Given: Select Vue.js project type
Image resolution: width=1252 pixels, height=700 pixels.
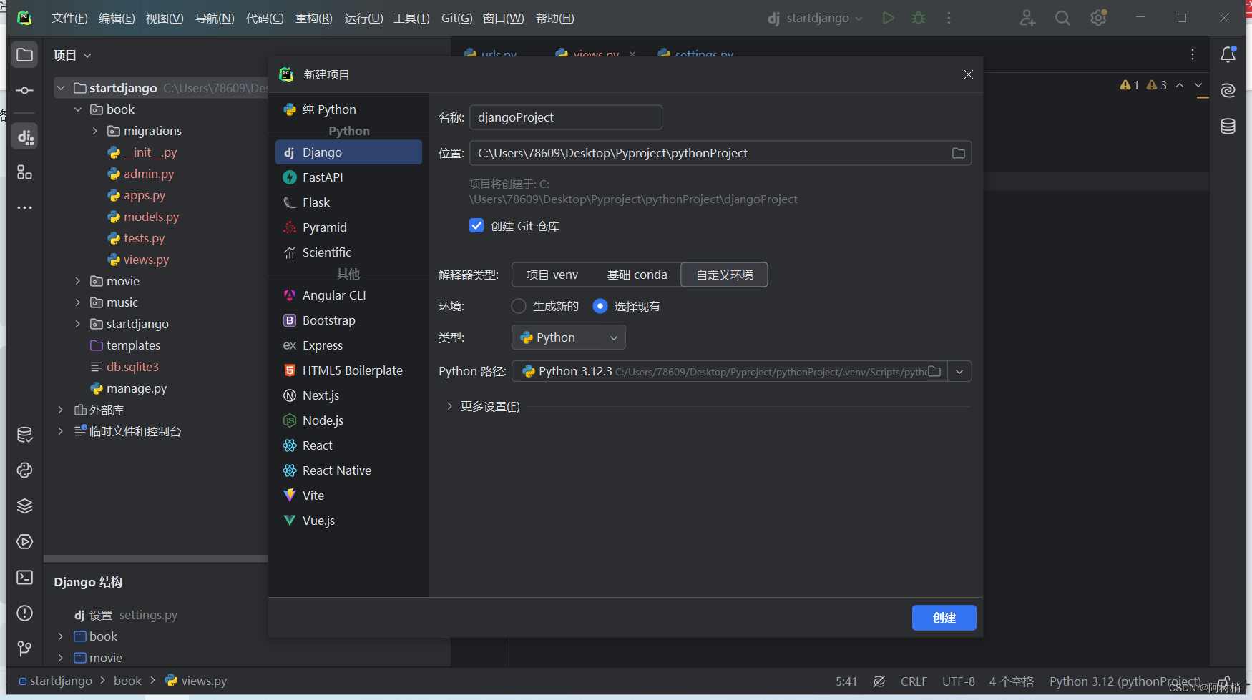Looking at the screenshot, I should coord(348,521).
